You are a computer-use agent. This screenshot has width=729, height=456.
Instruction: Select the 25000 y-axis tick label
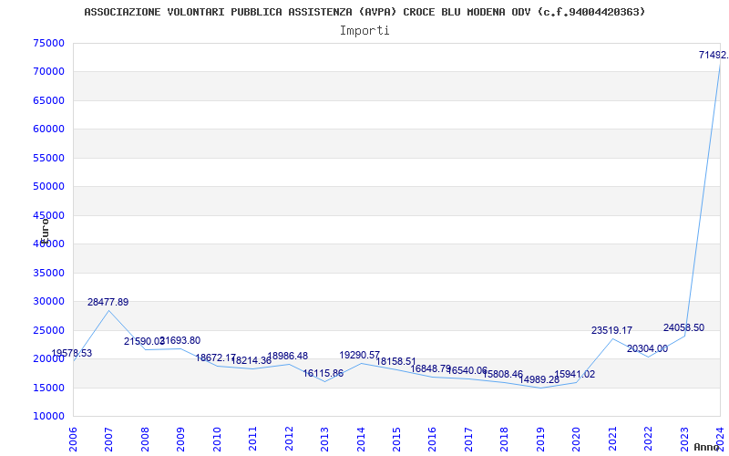click(x=49, y=330)
